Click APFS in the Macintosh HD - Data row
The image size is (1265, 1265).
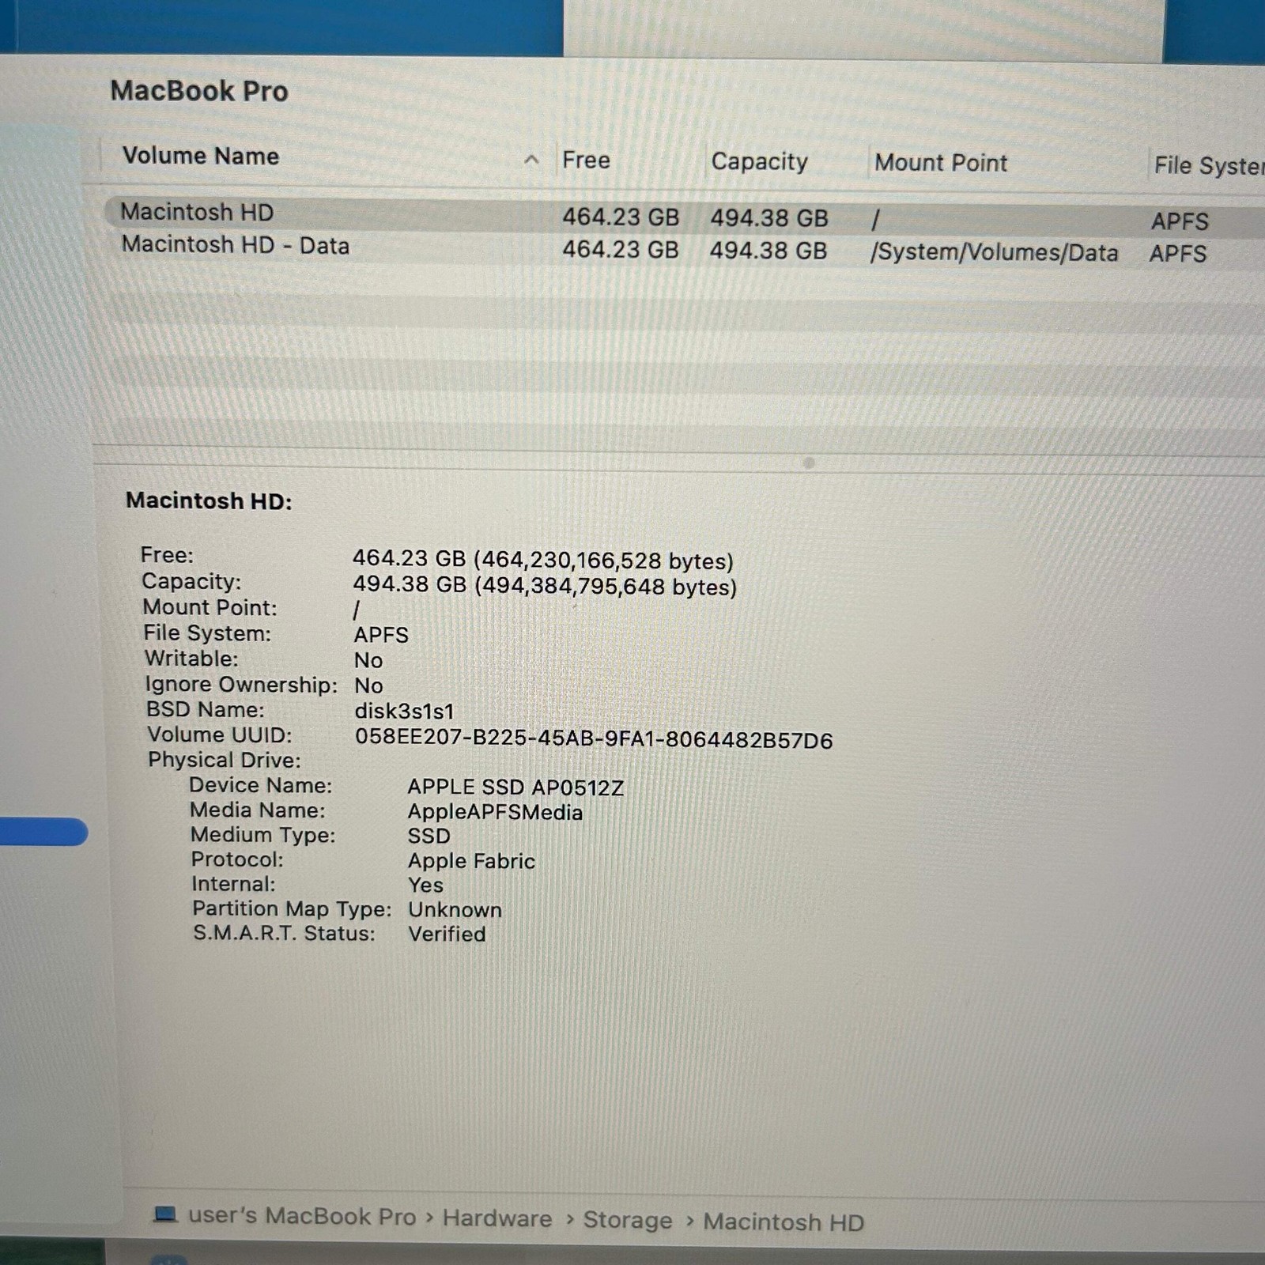pos(1178,254)
